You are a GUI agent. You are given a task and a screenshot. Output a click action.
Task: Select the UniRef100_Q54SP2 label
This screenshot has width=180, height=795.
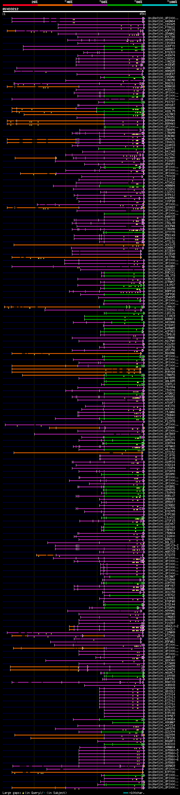[x=161, y=164]
